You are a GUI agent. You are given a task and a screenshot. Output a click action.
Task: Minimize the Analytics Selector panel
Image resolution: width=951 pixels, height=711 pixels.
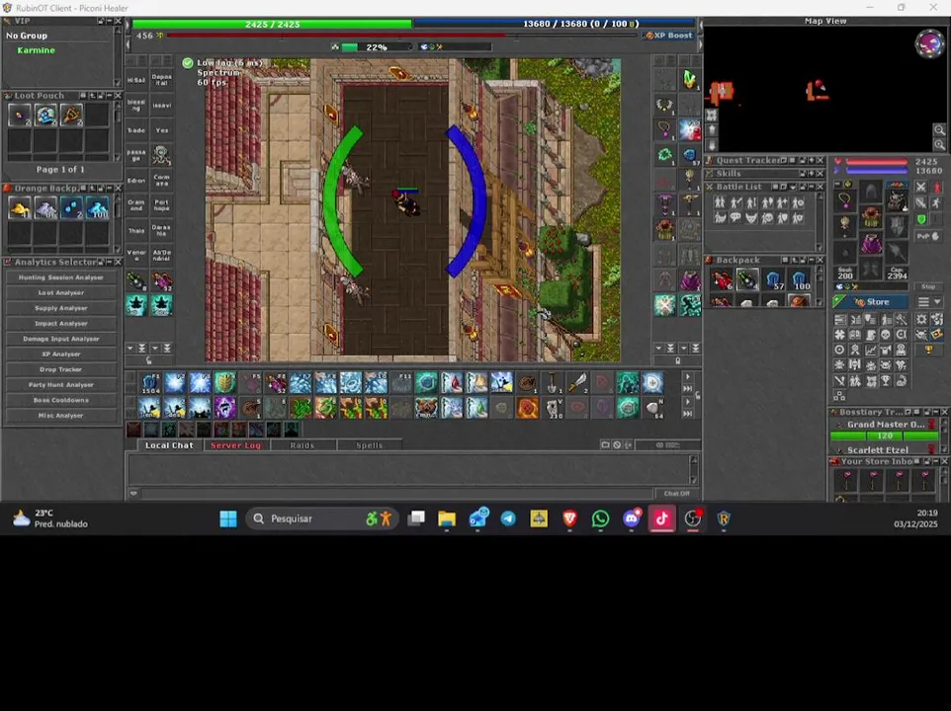click(110, 262)
